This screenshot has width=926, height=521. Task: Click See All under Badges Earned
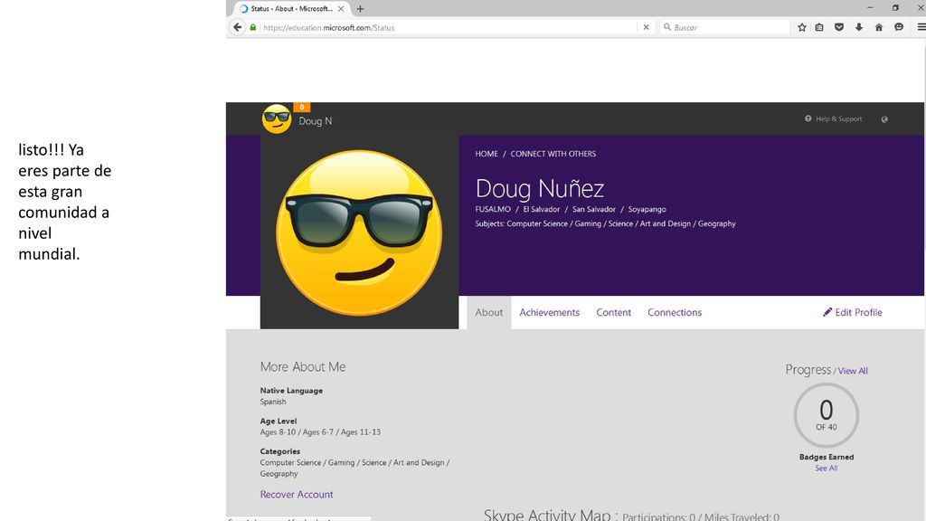(x=827, y=469)
